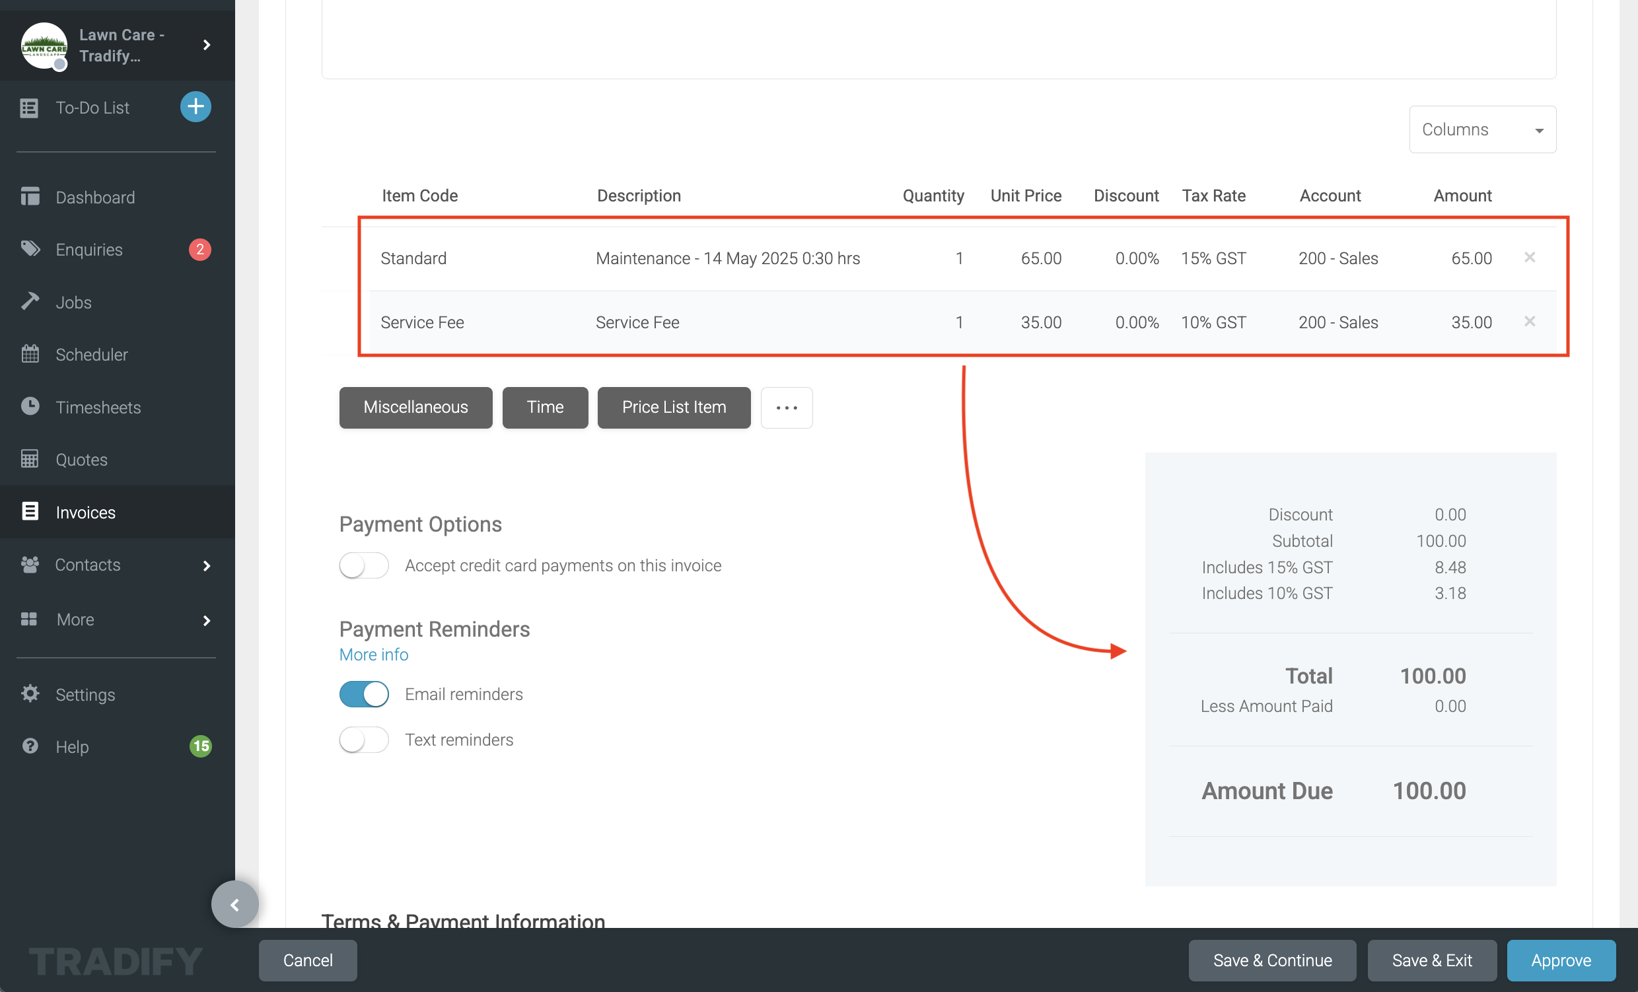Click the Help badge showing 15
The width and height of the screenshot is (1638, 992).
tap(200, 746)
